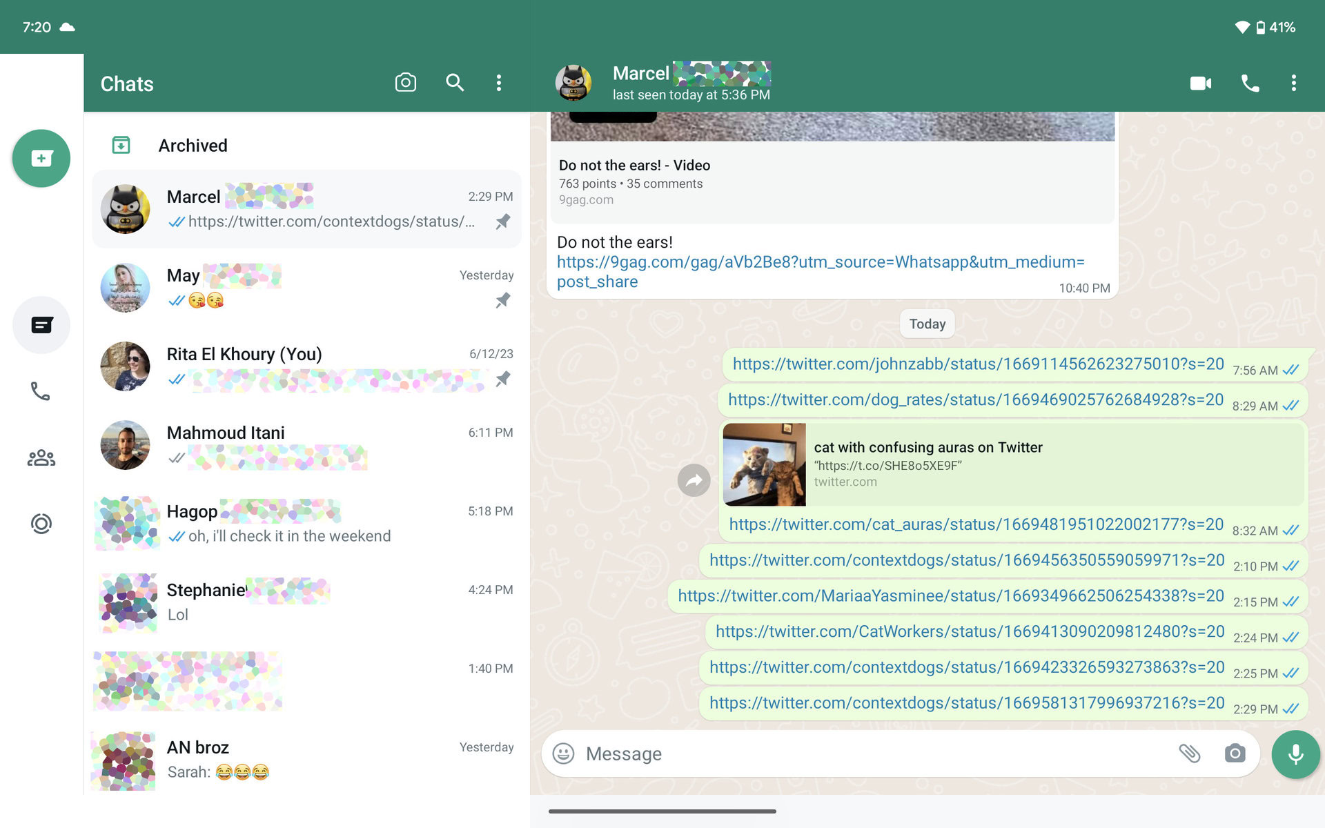Start a video call with Marcel
The width and height of the screenshot is (1325, 828).
coord(1201,83)
